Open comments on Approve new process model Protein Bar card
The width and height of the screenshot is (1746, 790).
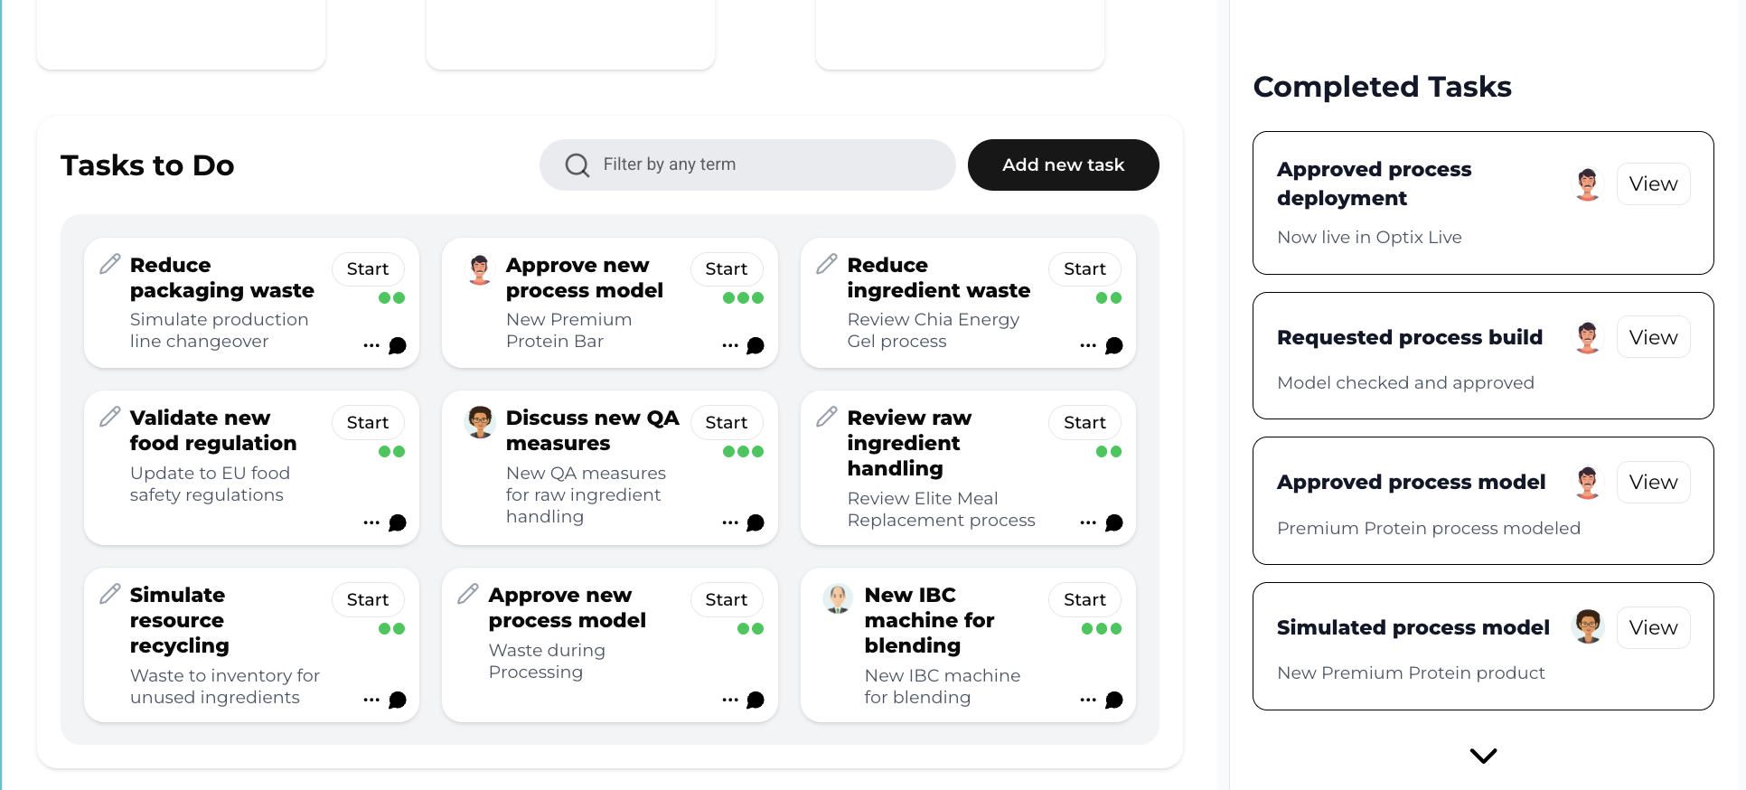point(756,345)
